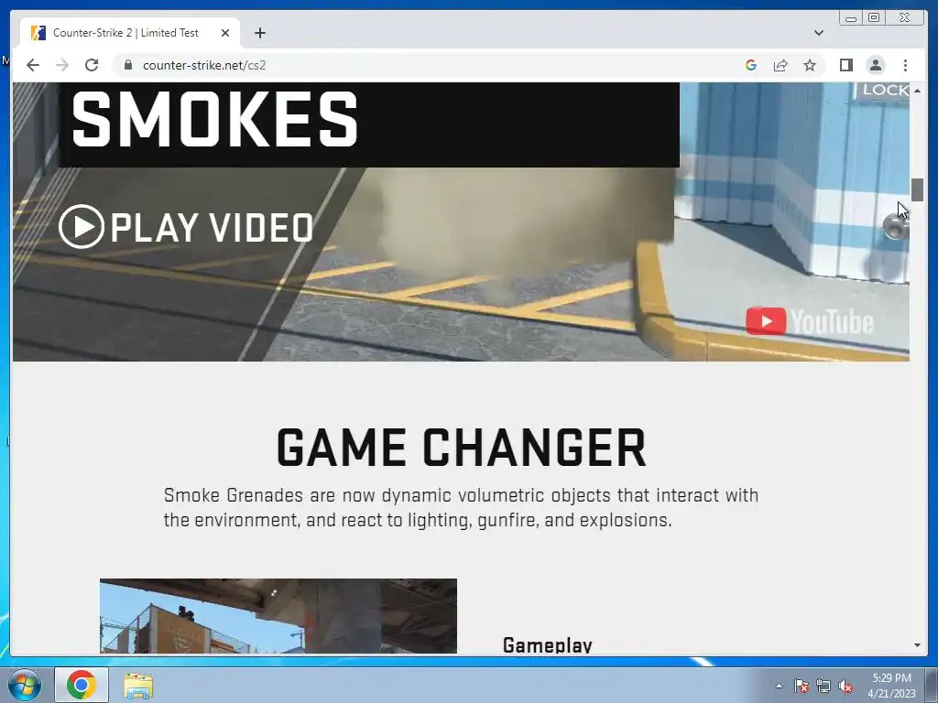Image resolution: width=938 pixels, height=703 pixels.
Task: Click the taskbar clock and date
Action: [891, 686]
